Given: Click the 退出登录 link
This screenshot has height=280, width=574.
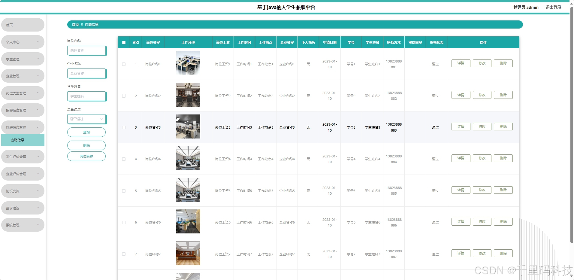Looking at the screenshot, I should click(553, 7).
